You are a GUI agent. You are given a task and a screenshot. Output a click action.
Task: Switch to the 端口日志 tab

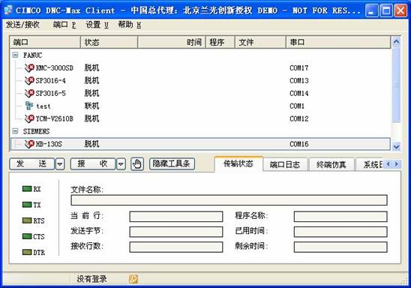point(285,164)
